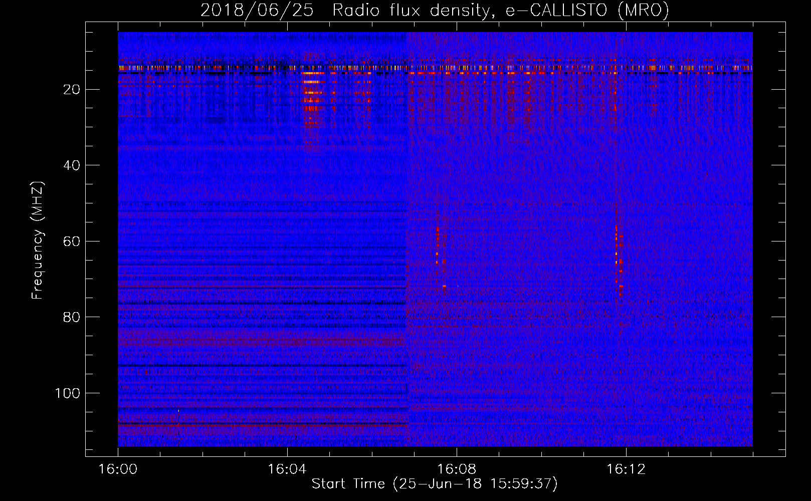Viewport: 811px width, 501px height.
Task: Click the '80' frequency tick label
Action: click(x=72, y=317)
